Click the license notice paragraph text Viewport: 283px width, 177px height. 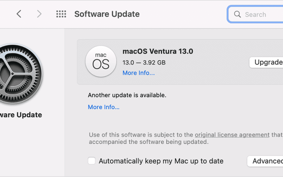(186, 138)
